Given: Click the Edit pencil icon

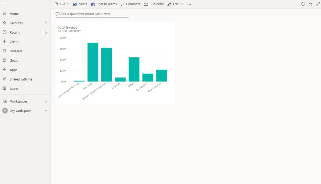Looking at the screenshot, I should tap(169, 4).
